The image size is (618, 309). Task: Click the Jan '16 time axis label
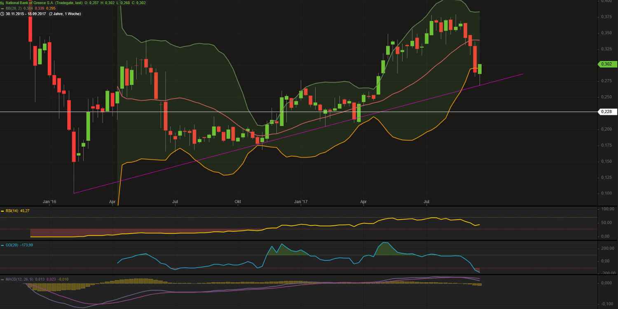tap(49, 202)
